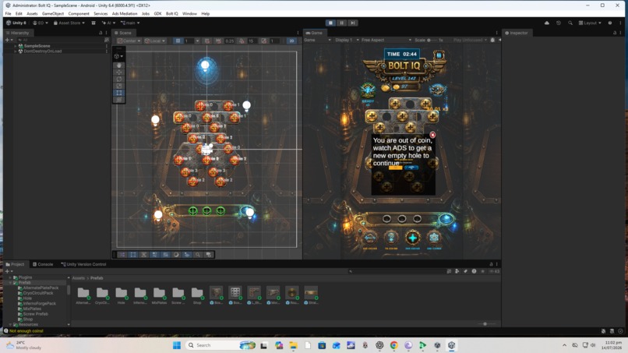Click the red close X on popup
Viewport: 628px width, 353px height.
(x=432, y=135)
